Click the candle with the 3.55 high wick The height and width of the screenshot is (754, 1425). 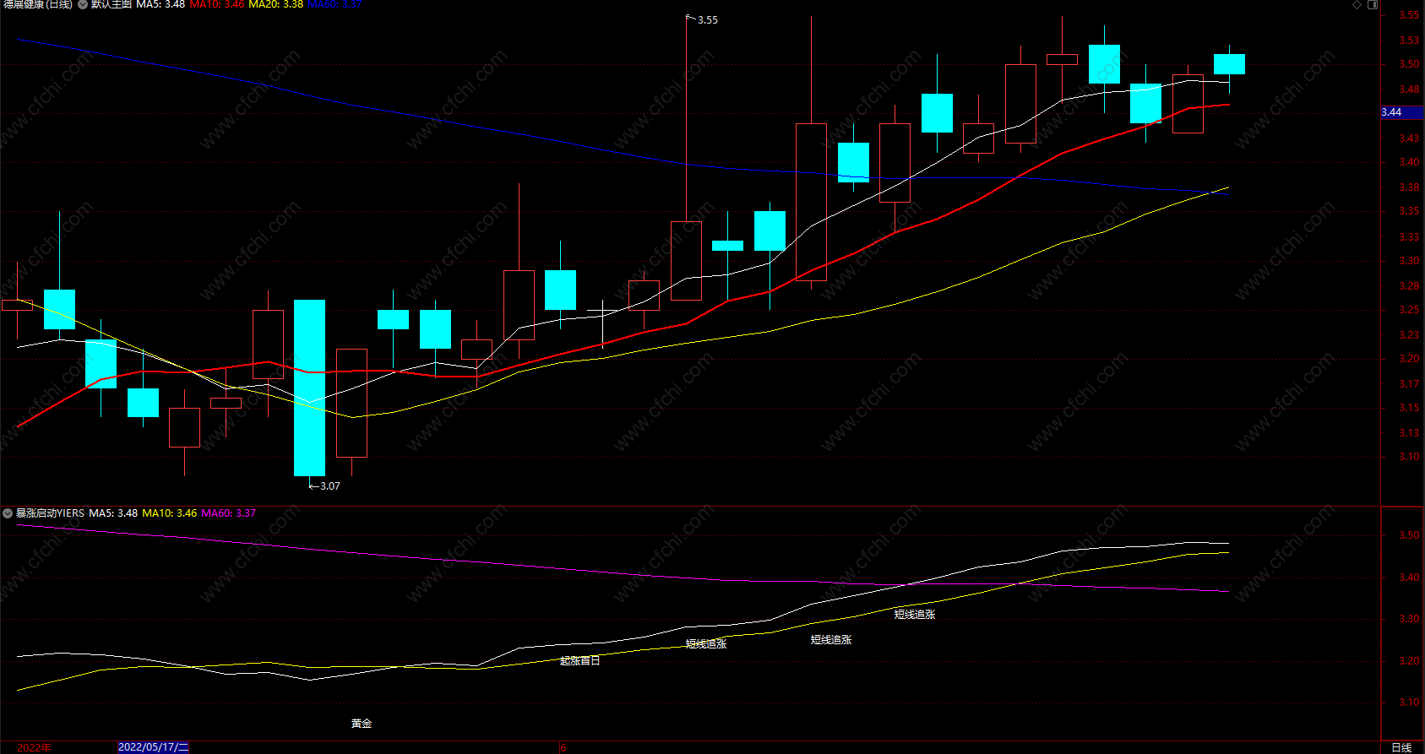pos(686,261)
